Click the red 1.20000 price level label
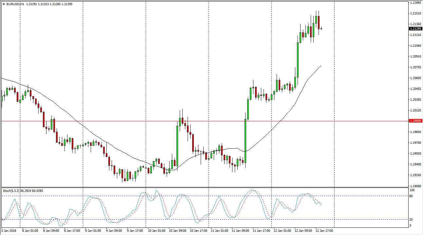The width and height of the screenshot is (423, 235). click(x=415, y=121)
